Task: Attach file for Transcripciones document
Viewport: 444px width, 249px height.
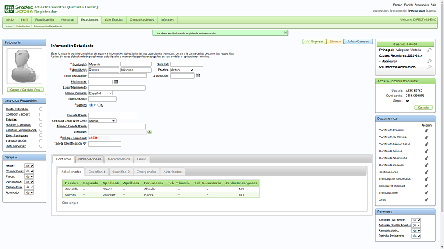Action: tap(427, 192)
